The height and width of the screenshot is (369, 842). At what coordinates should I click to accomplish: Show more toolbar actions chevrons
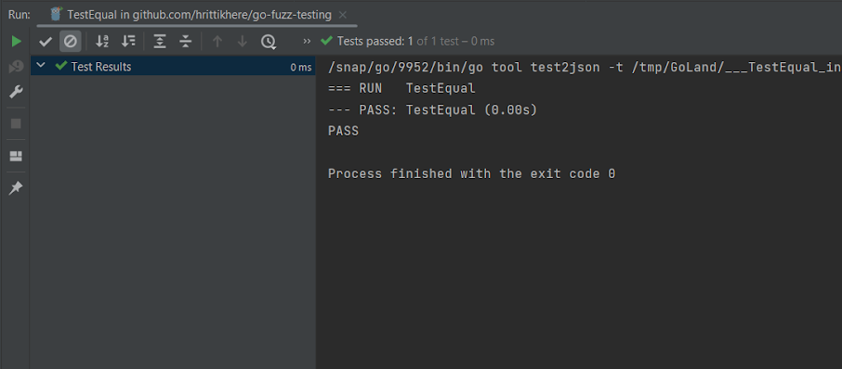(307, 41)
